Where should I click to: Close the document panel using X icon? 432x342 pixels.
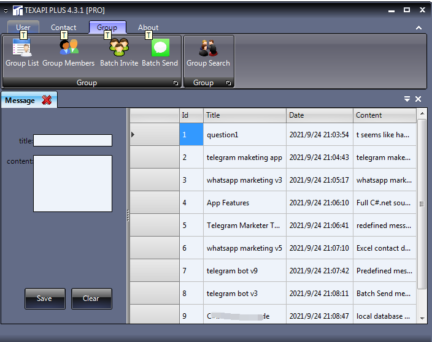[418, 99]
